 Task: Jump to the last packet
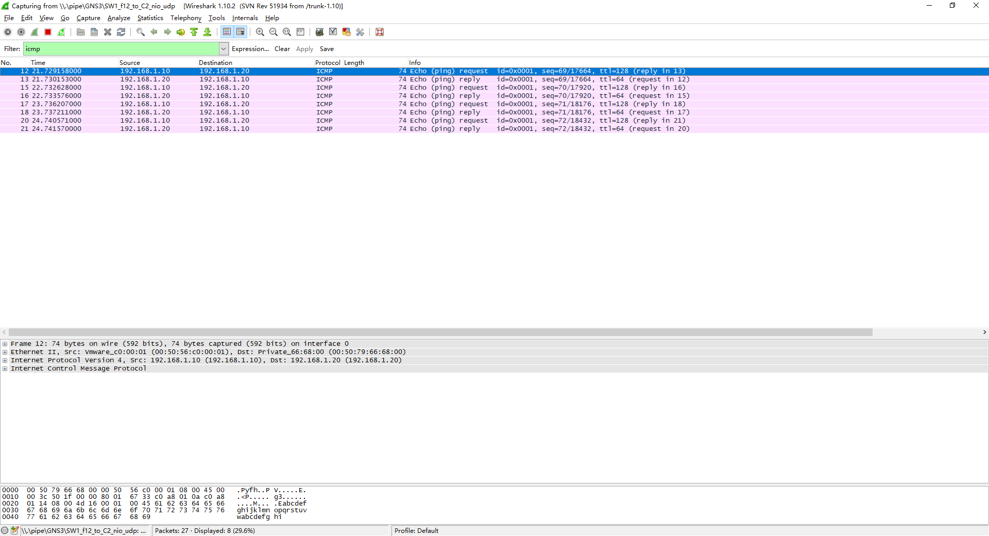coord(208,32)
